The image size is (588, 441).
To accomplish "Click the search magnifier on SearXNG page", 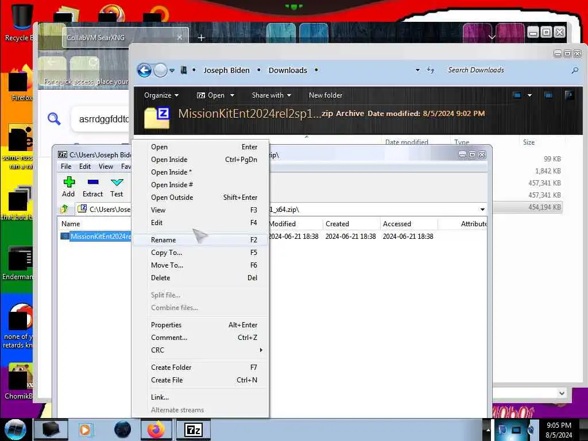I will click(54, 119).
